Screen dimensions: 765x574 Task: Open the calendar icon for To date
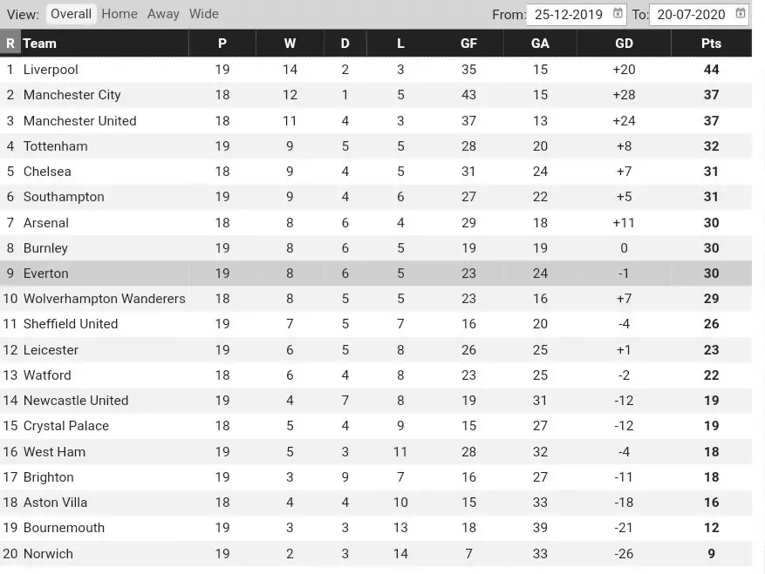pyautogui.click(x=741, y=13)
